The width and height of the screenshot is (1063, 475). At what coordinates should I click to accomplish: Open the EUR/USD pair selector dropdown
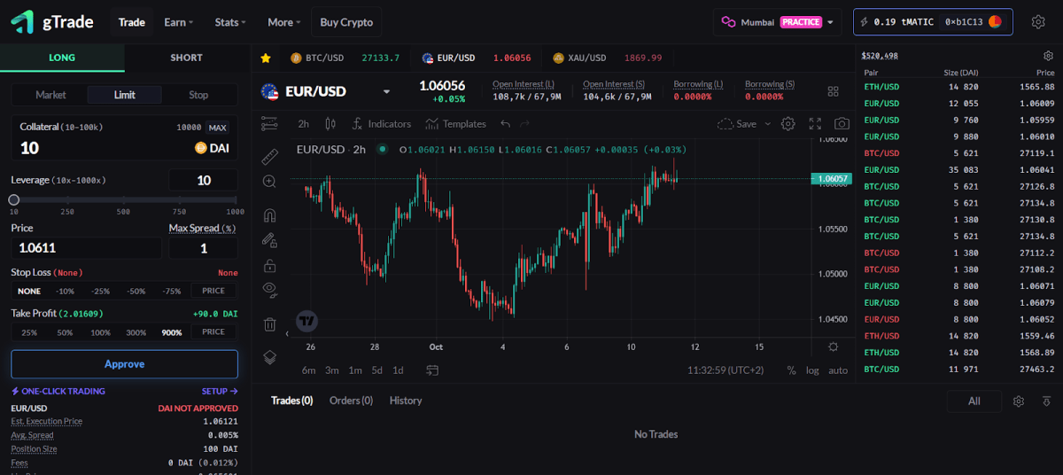(386, 91)
